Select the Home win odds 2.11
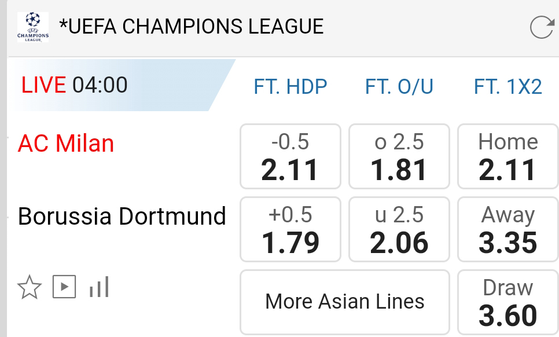Viewport: 559px width, 337px height. coord(507,156)
